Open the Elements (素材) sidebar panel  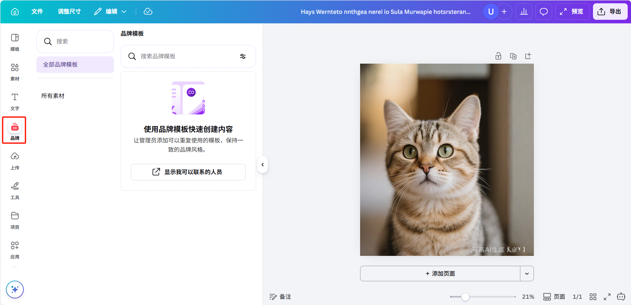click(x=15, y=72)
